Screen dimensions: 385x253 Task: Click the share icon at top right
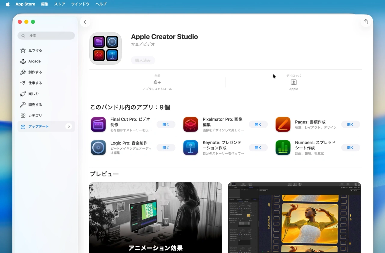[x=365, y=22]
